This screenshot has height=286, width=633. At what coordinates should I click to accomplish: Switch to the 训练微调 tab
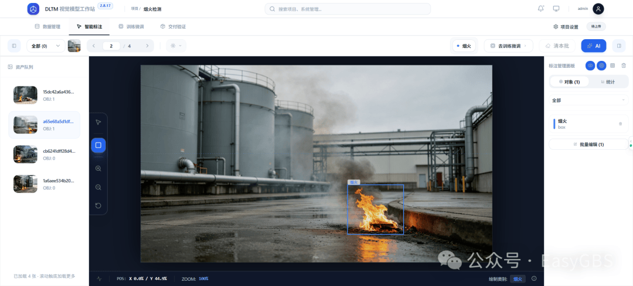click(x=131, y=26)
